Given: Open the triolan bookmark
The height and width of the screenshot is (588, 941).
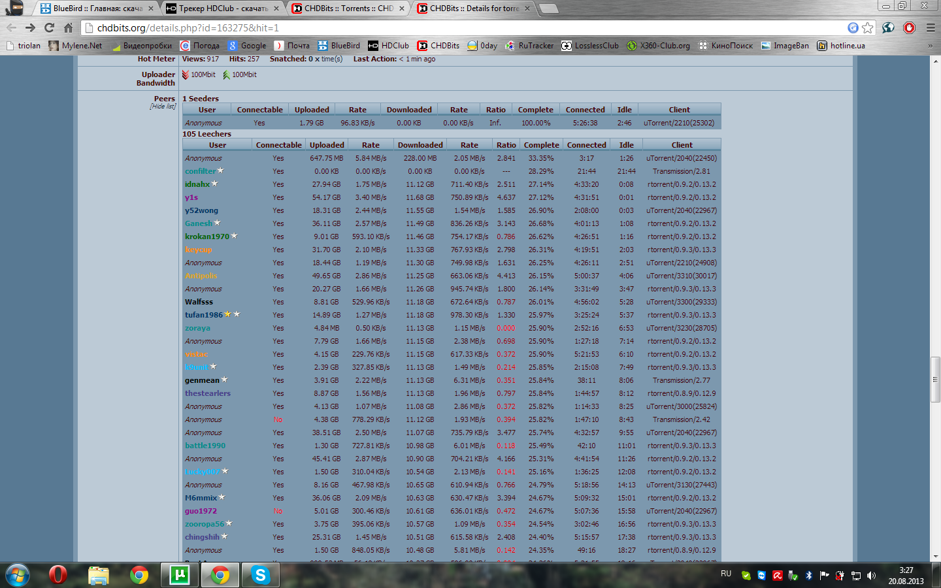Looking at the screenshot, I should 23,46.
